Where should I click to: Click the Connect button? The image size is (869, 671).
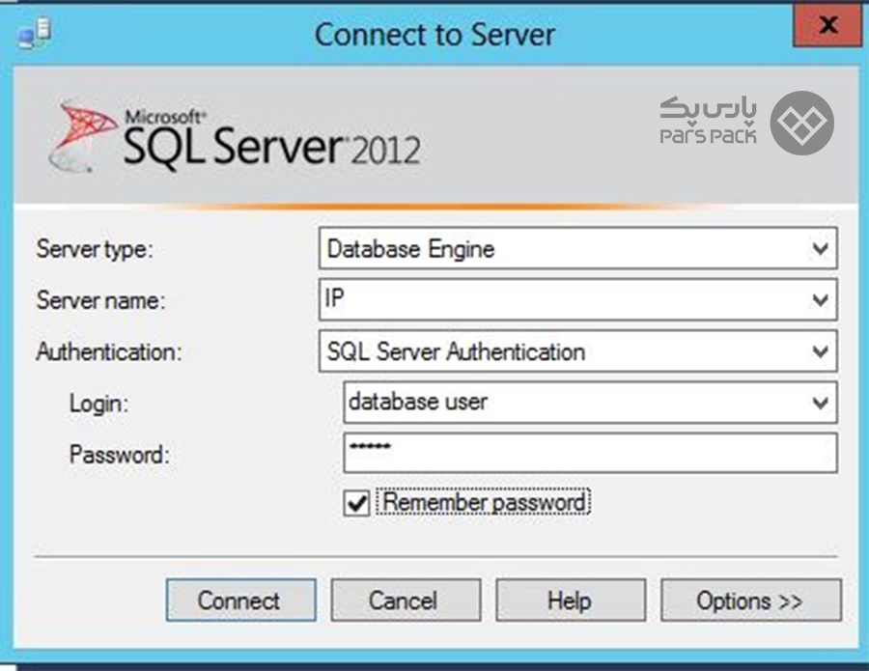[x=241, y=601]
